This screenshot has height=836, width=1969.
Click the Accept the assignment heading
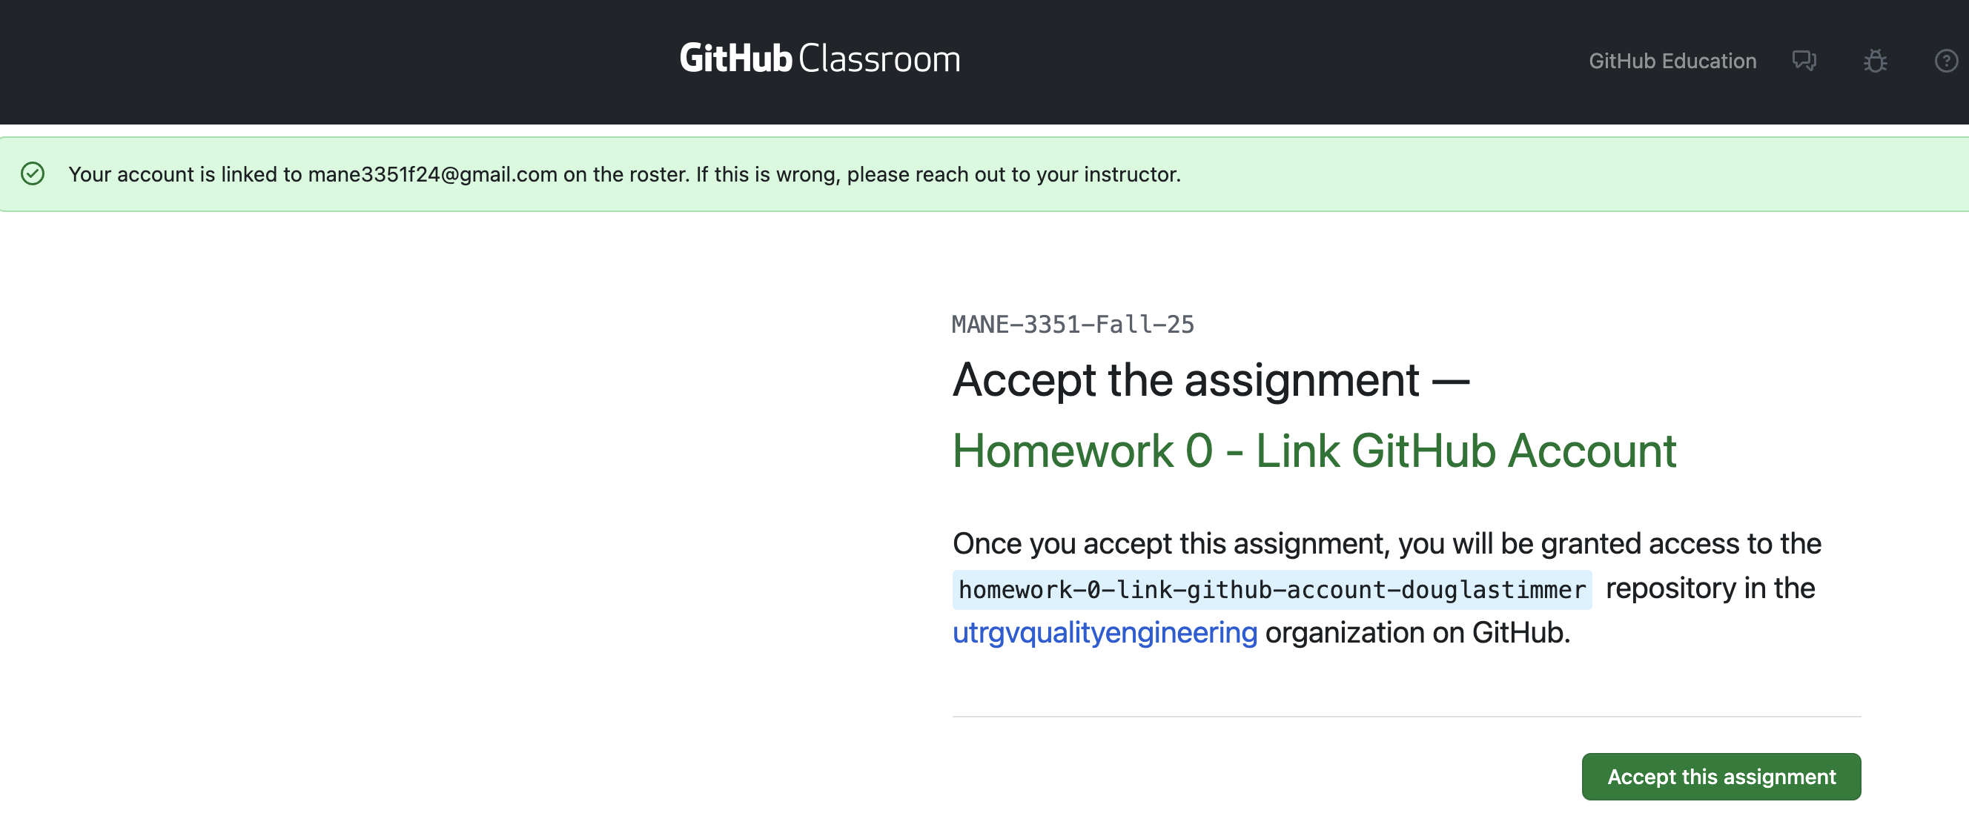pos(1210,379)
